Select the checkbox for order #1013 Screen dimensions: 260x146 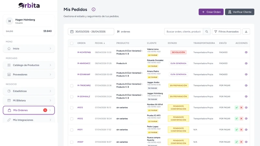(71, 108)
